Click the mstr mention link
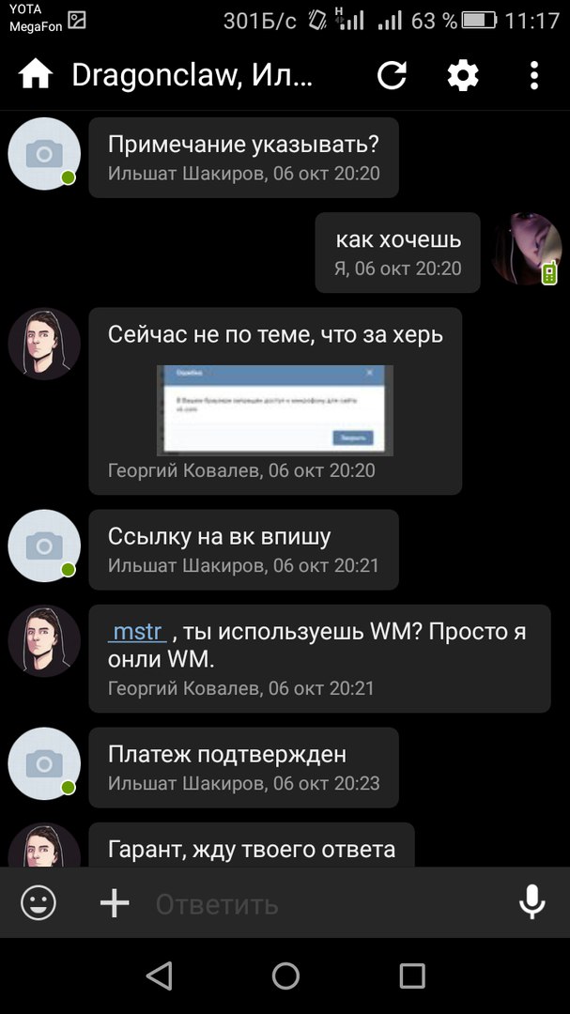 click(x=137, y=632)
